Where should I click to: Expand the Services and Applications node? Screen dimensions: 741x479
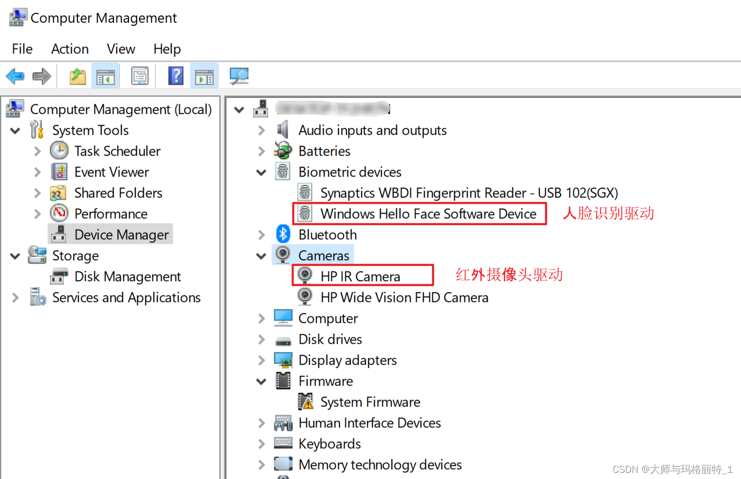coord(15,298)
